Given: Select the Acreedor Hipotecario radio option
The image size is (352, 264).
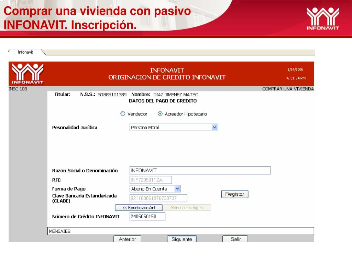Looking at the screenshot, I should tap(160, 114).
